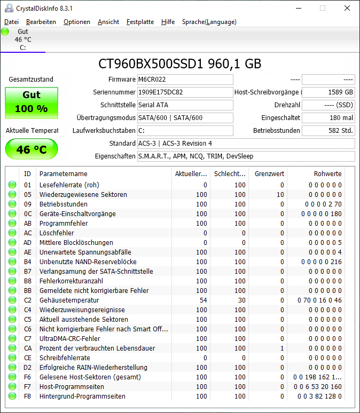Click drive title CT960BX500SSD1 960,1 GB

point(180,63)
